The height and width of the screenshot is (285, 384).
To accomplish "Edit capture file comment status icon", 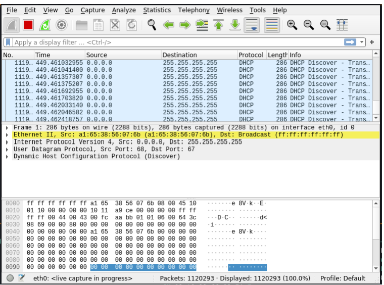I will [x=22, y=278].
